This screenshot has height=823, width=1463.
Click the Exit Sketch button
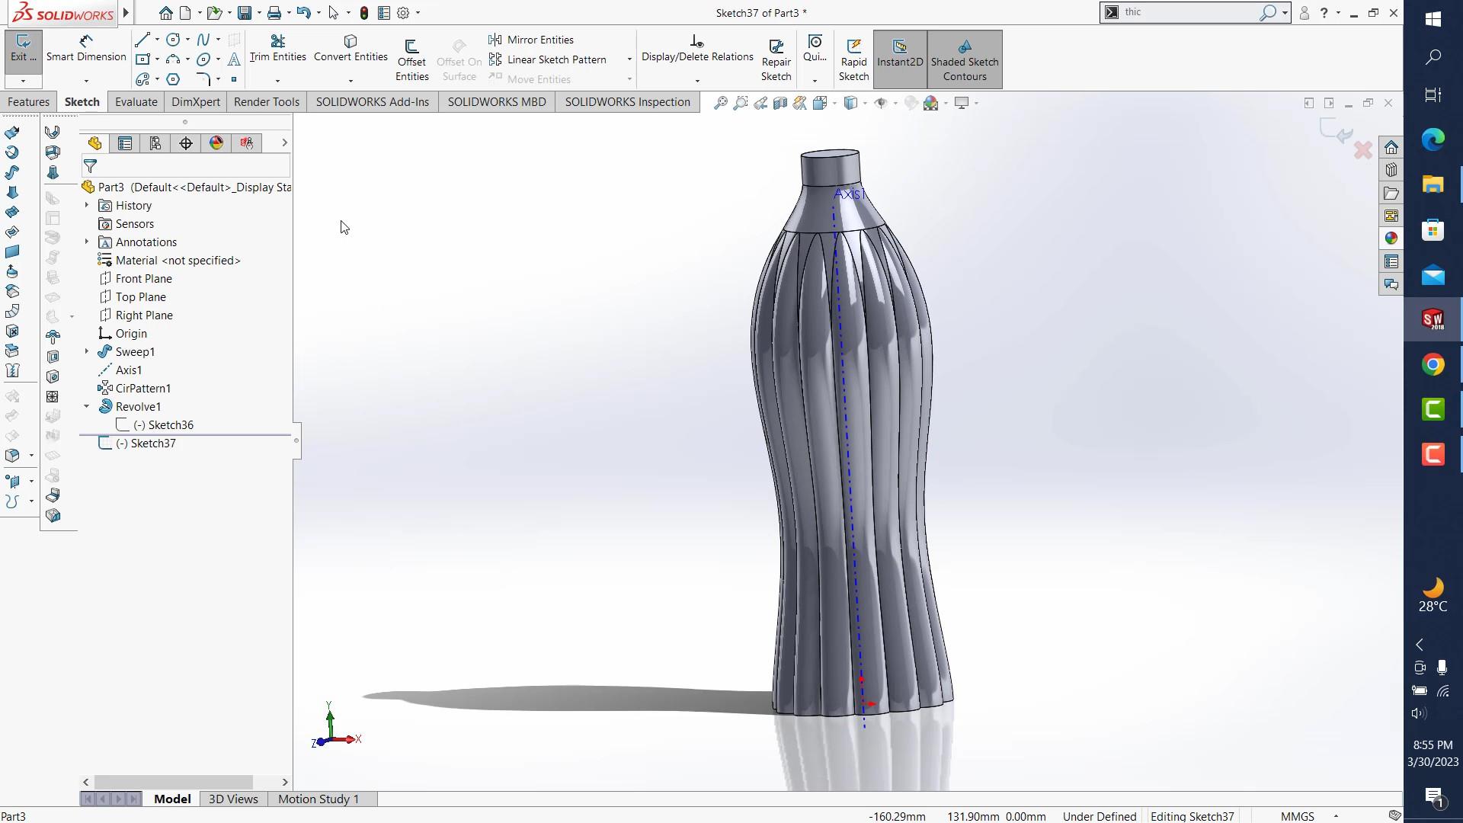22,52
